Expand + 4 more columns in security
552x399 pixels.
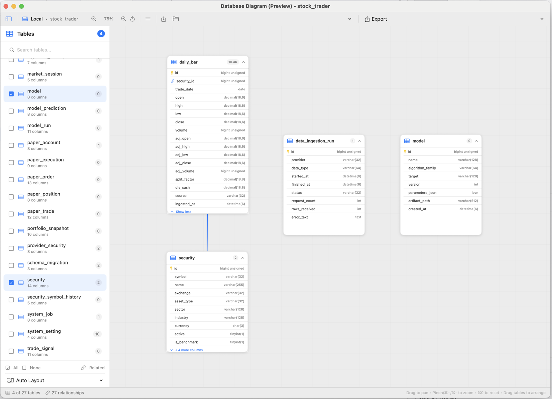click(x=189, y=350)
